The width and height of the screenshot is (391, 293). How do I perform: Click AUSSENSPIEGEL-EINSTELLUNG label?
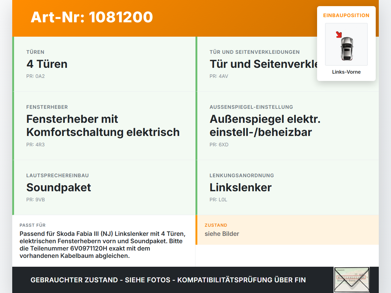pyautogui.click(x=251, y=107)
